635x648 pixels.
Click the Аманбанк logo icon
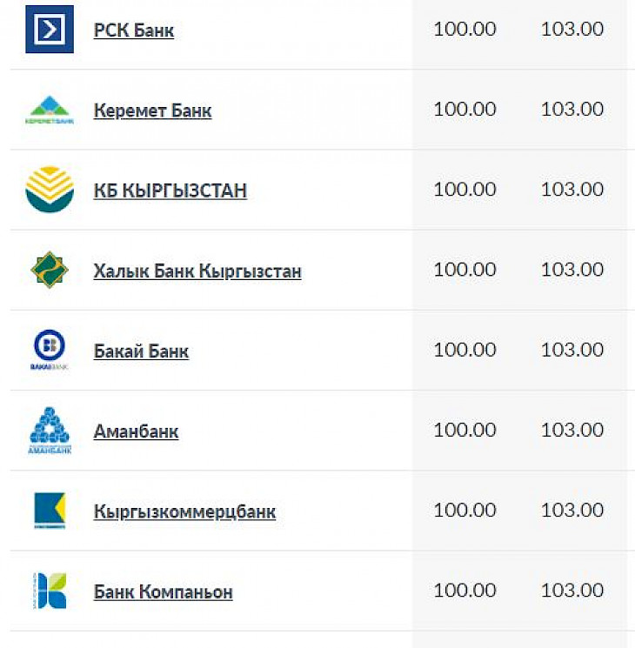tap(50, 430)
